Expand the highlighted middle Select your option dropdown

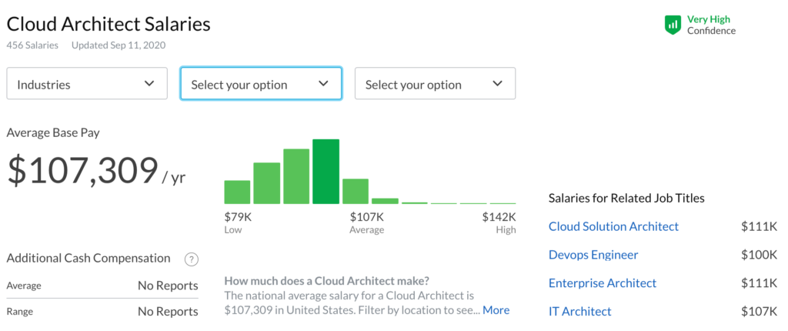click(x=261, y=84)
